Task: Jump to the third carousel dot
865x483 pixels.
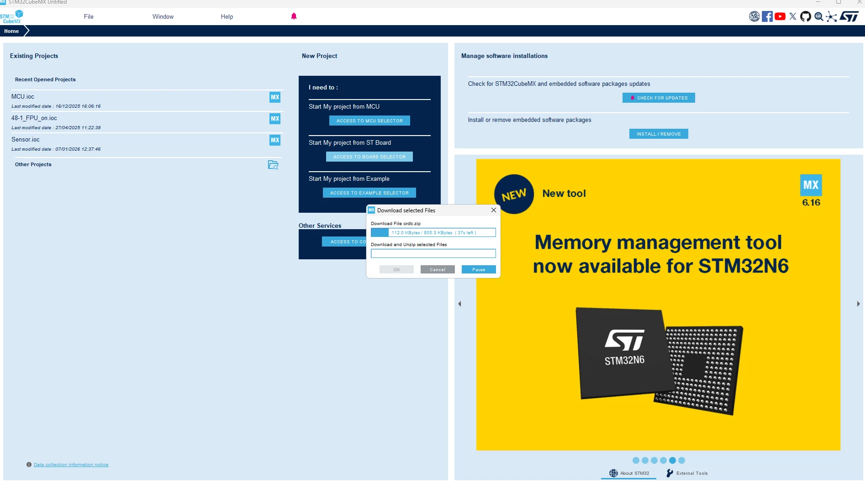Action: pos(654,461)
